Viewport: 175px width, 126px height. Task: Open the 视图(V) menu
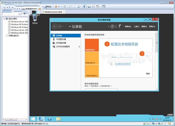tap(144, 27)
